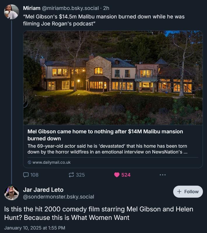Unlike the post via pink heart
The width and height of the screenshot is (207, 233).
[117, 175]
